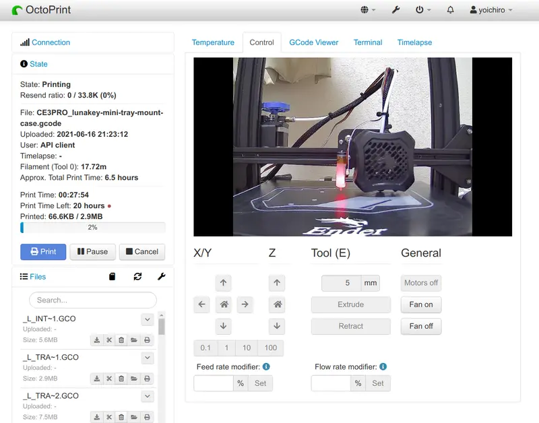Click the Retract button
The width and height of the screenshot is (539, 423).
coord(350,326)
